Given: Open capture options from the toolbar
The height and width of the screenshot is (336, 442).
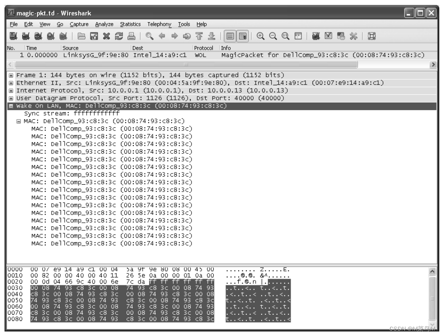Looking at the screenshot, I should (26, 36).
